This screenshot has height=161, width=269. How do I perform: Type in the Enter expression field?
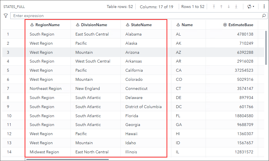137,16
